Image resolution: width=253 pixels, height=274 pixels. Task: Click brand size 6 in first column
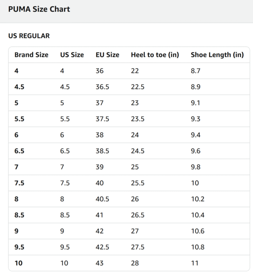point(16,135)
